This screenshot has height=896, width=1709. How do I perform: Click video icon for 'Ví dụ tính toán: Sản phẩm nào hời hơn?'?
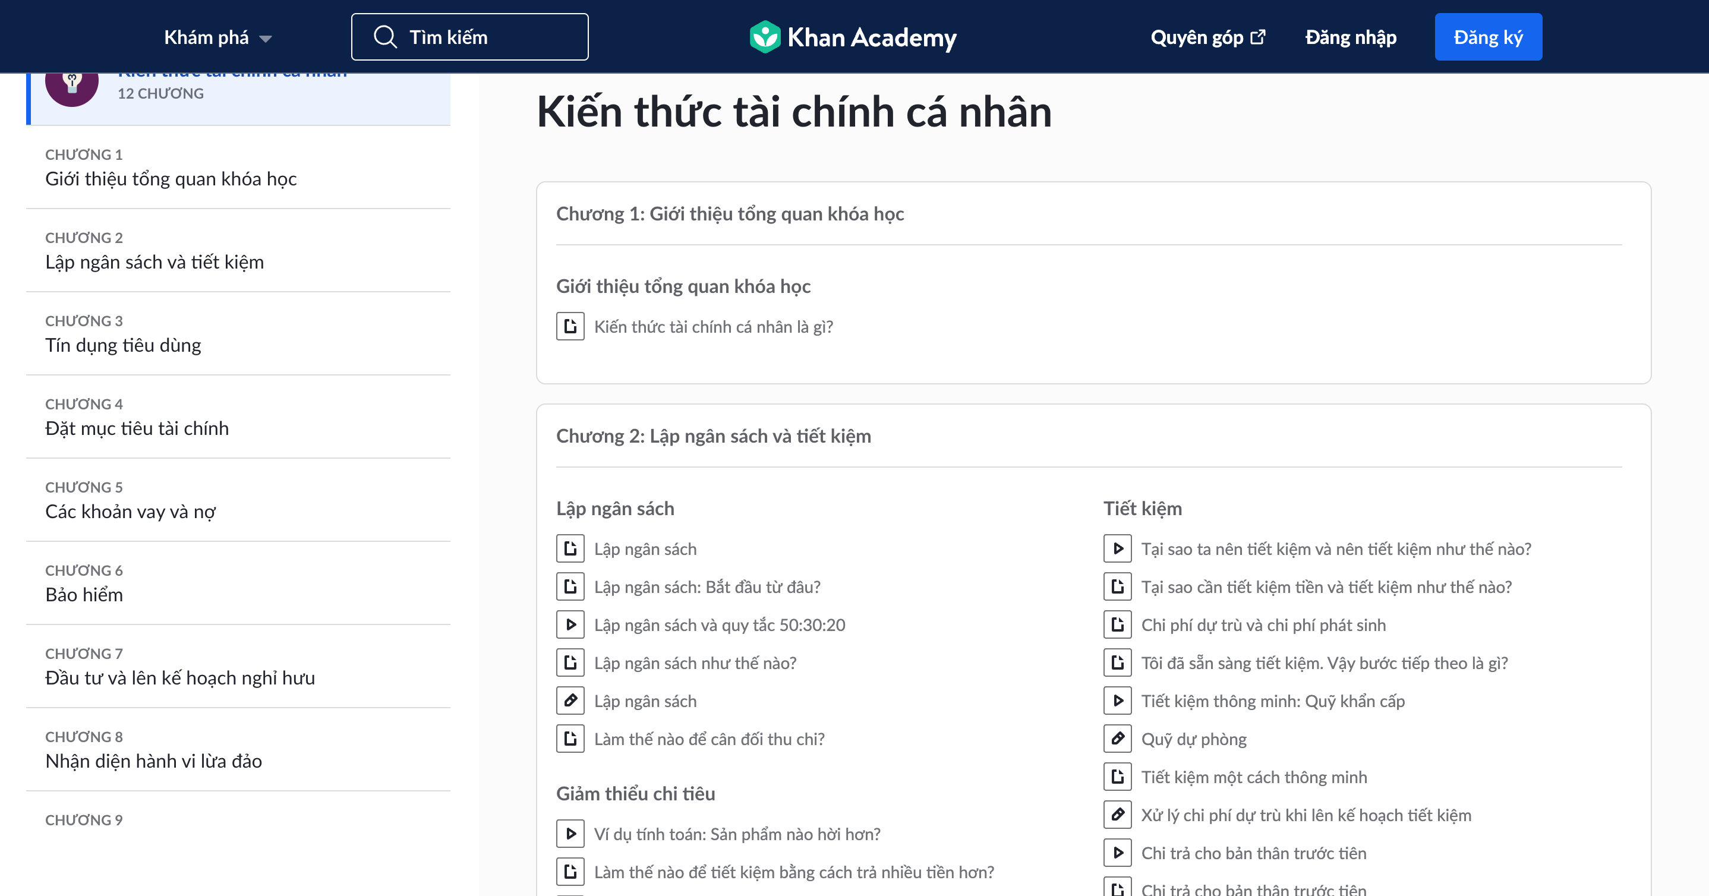click(x=570, y=834)
